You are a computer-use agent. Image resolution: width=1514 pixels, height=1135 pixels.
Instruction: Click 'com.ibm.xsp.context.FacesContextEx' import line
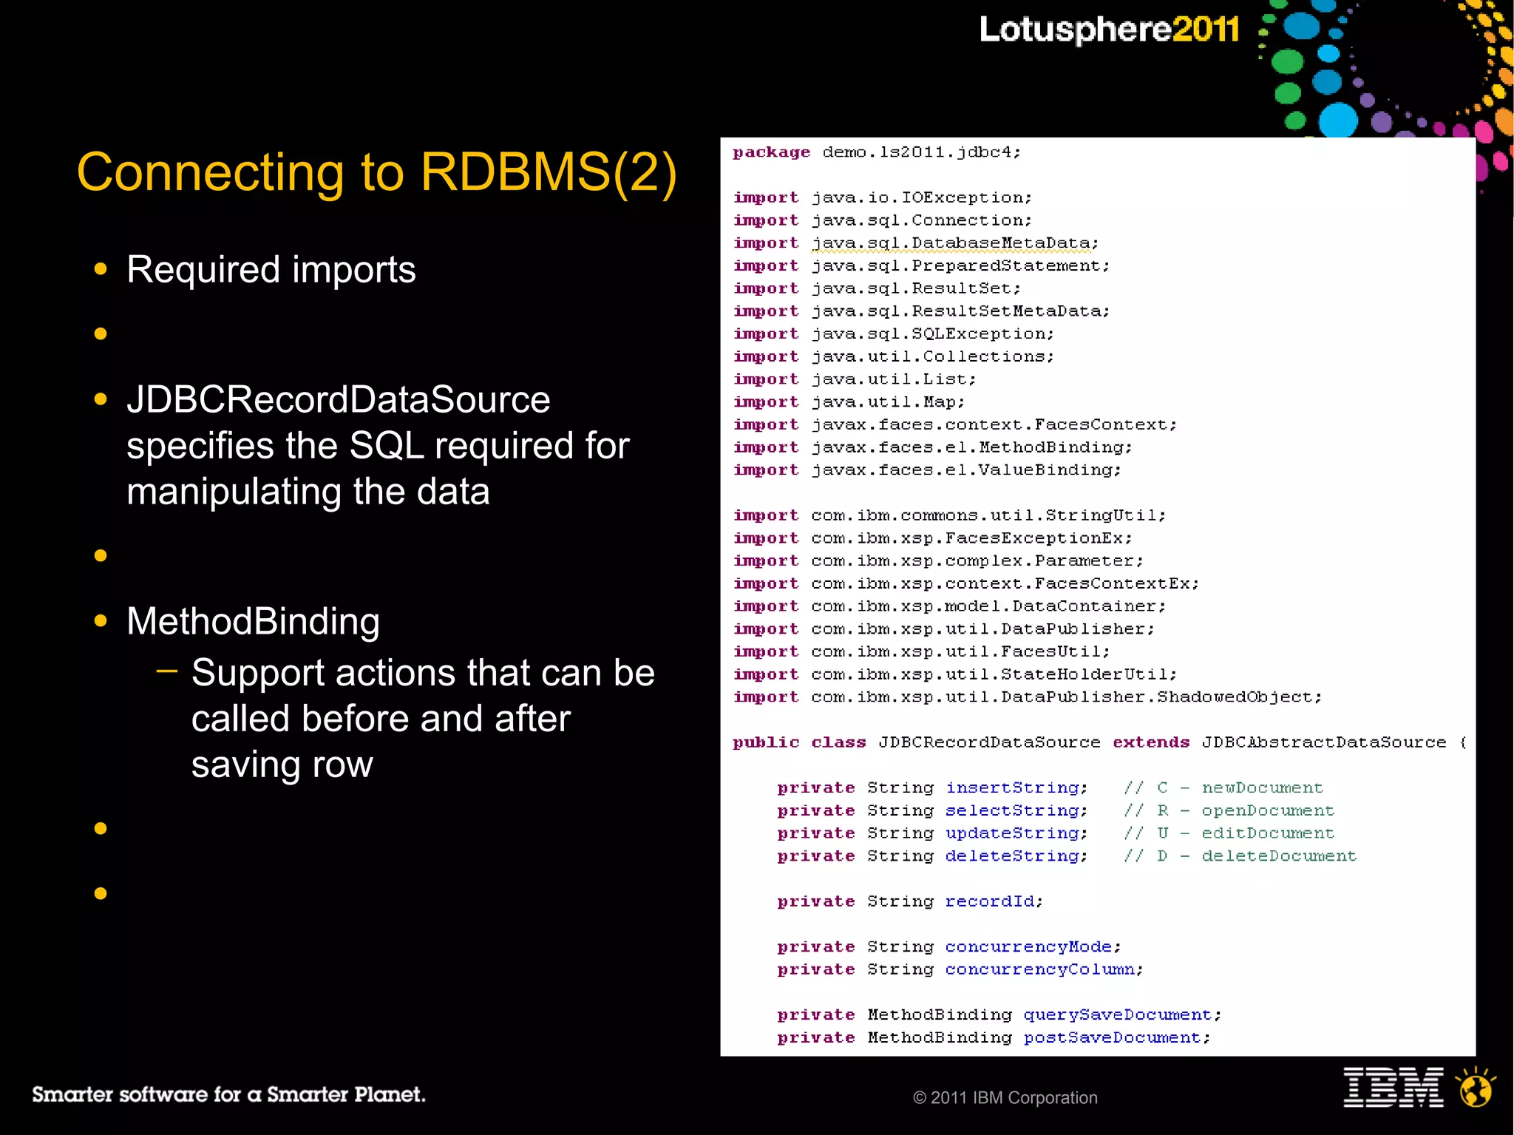click(x=966, y=583)
